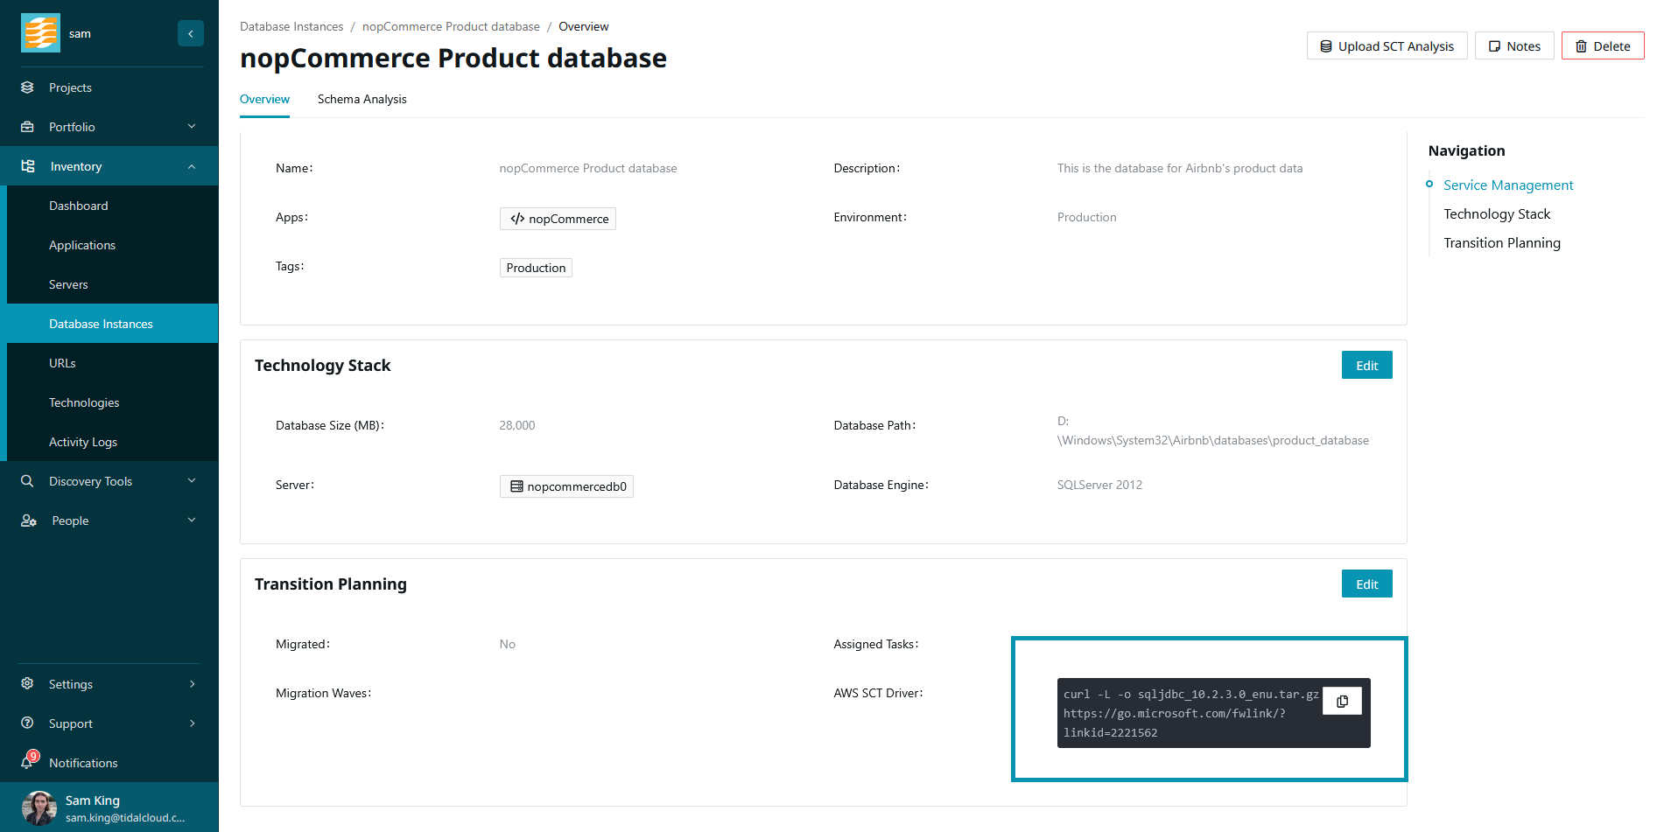The height and width of the screenshot is (832, 1664).
Task: Open Notifications bell in sidebar
Action: click(x=29, y=761)
